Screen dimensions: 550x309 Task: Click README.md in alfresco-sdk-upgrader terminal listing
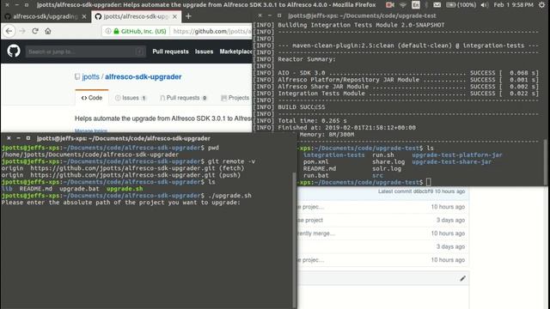36,189
